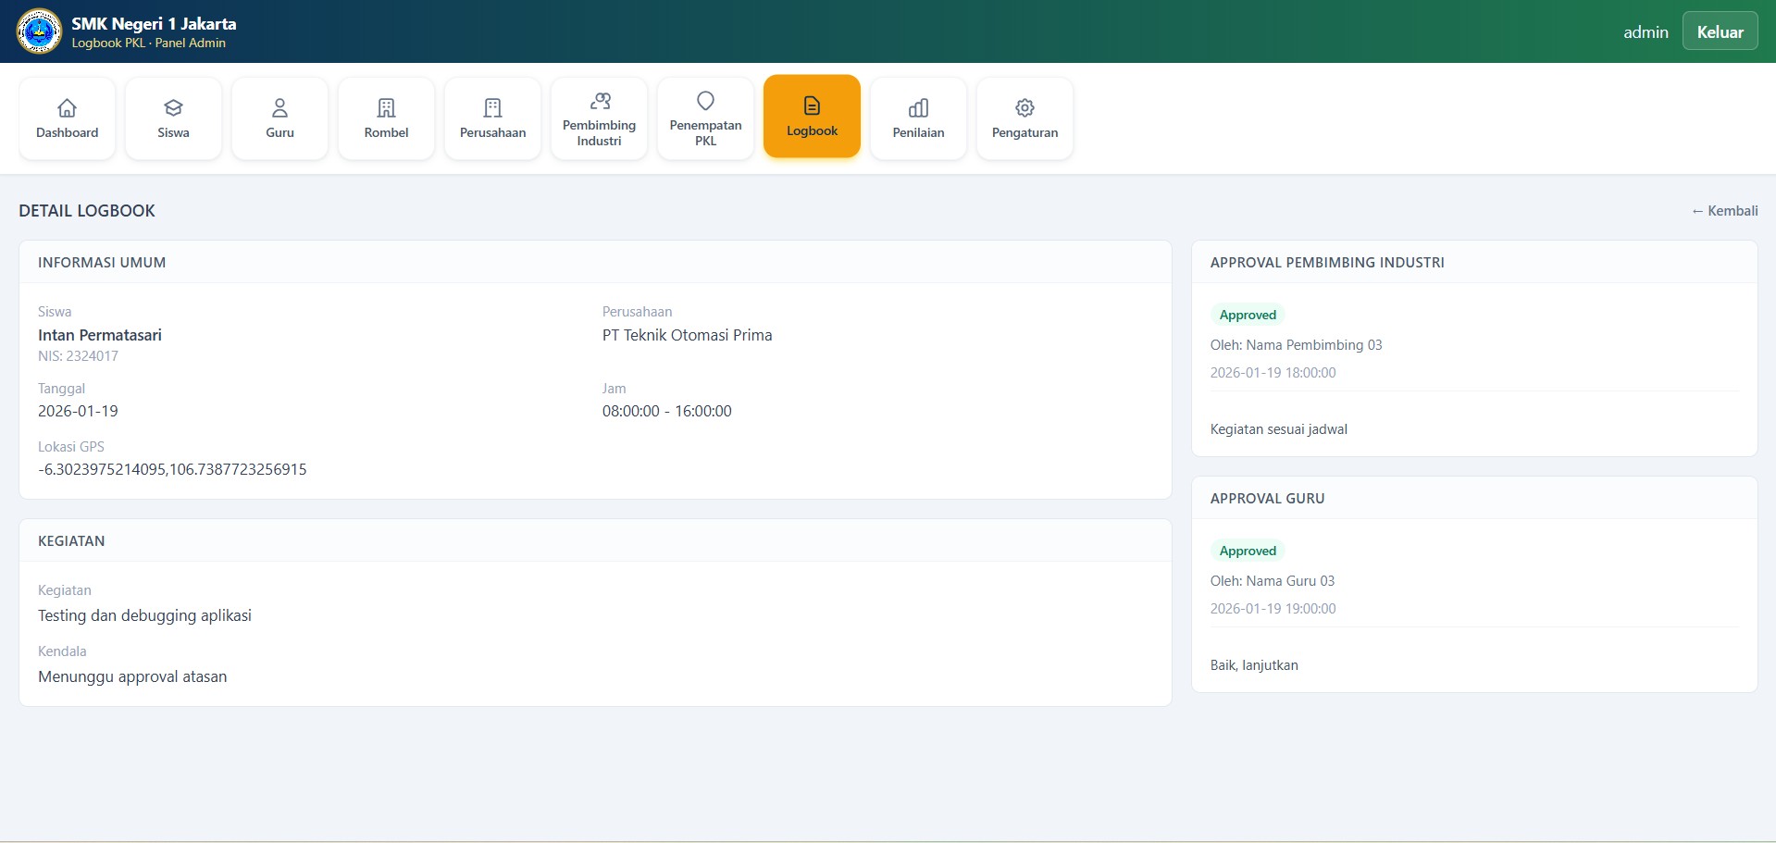Click Oleh: Nama Guru 03
This screenshot has width=1776, height=843.
point(1272,581)
